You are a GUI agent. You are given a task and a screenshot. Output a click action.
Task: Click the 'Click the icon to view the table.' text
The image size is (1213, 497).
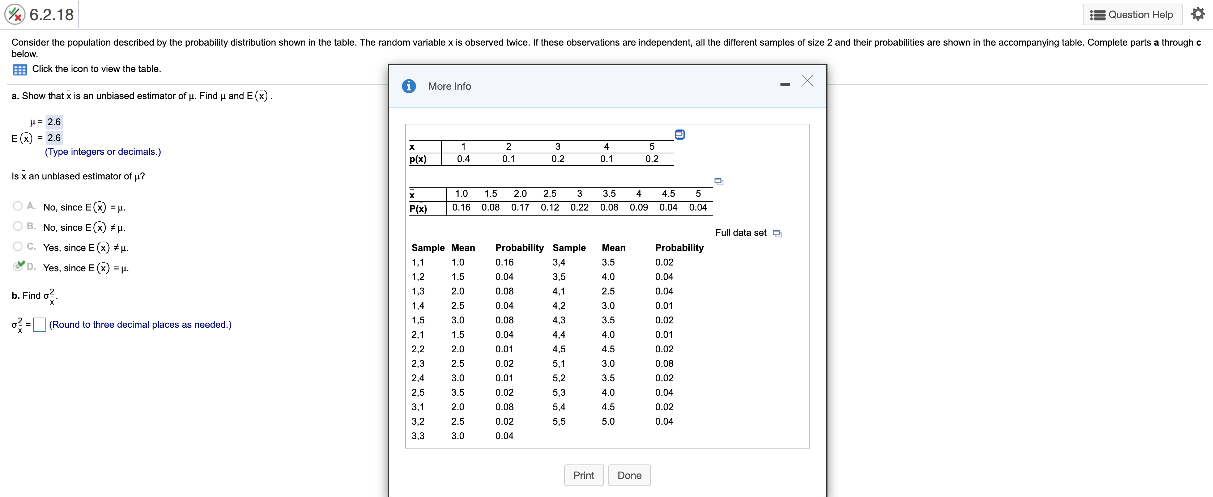97,69
